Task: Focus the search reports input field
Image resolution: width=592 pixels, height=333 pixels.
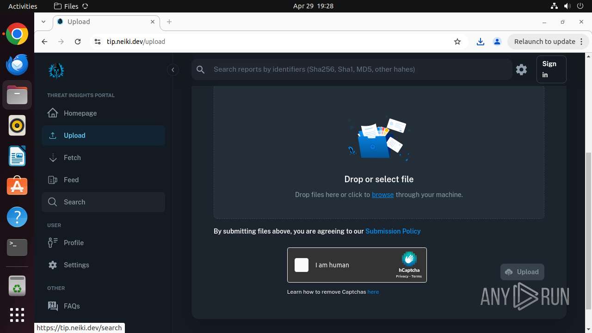Action: coord(361,69)
